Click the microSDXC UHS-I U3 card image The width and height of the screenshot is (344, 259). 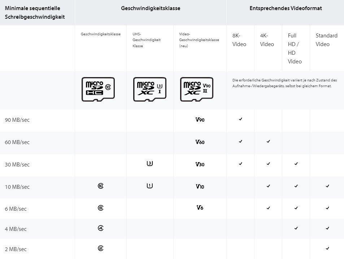pyautogui.click(x=150, y=89)
